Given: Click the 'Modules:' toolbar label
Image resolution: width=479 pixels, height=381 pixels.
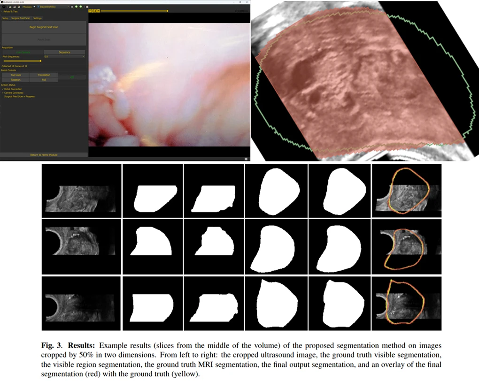Looking at the screenshot, I should coord(28,7).
